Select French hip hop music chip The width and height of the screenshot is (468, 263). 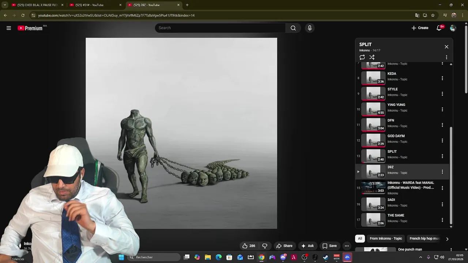(x=424, y=239)
